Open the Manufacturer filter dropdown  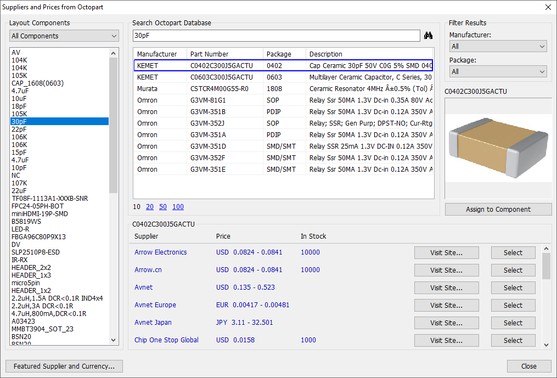click(498, 46)
